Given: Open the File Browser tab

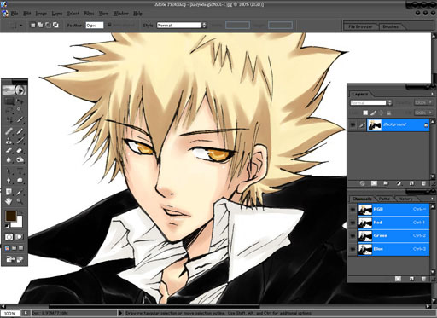Looking at the screenshot, I should click(x=360, y=26).
